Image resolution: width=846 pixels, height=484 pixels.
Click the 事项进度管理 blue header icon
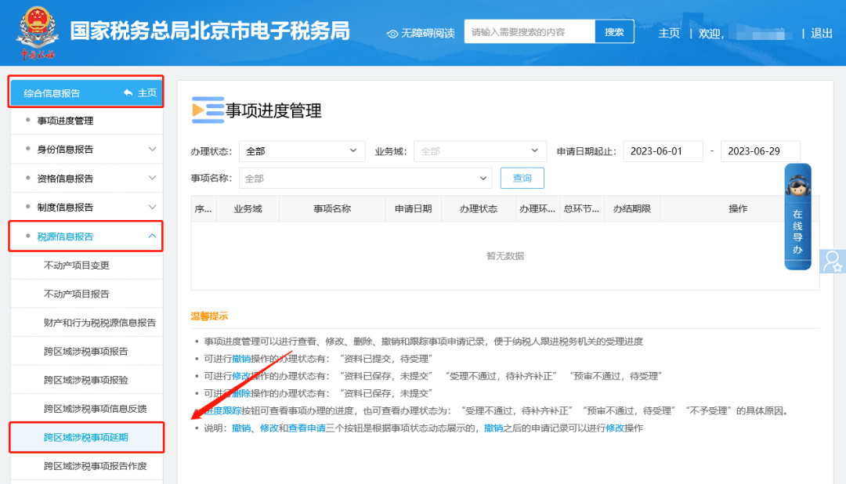pyautogui.click(x=206, y=110)
